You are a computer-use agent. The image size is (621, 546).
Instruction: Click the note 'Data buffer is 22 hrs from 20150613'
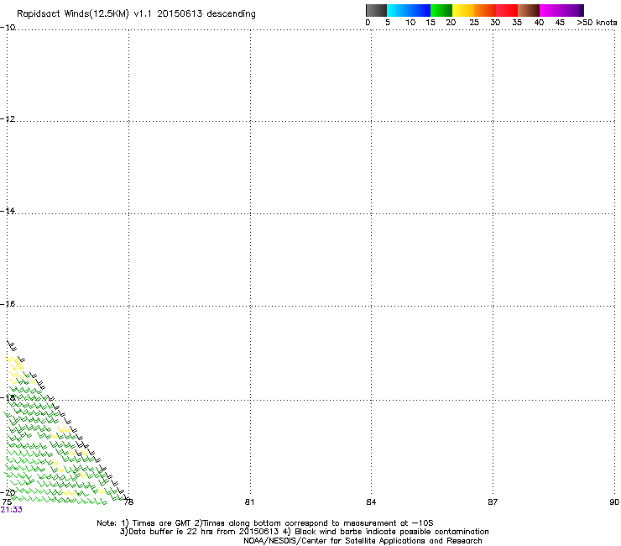point(204,532)
